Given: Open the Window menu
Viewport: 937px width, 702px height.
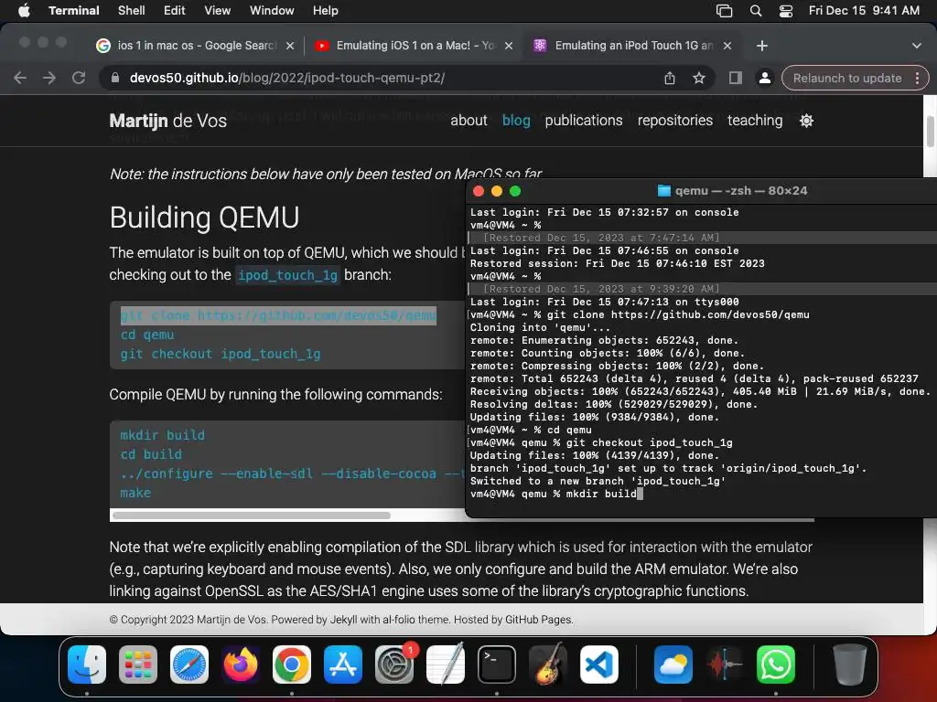Looking at the screenshot, I should 272,10.
